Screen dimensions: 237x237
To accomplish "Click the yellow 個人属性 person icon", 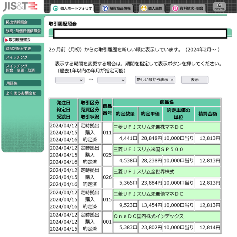I will [x=144, y=8].
